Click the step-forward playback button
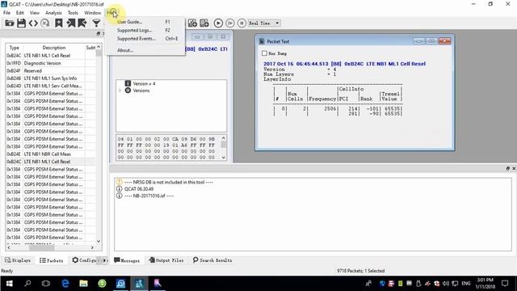 (x=230, y=23)
